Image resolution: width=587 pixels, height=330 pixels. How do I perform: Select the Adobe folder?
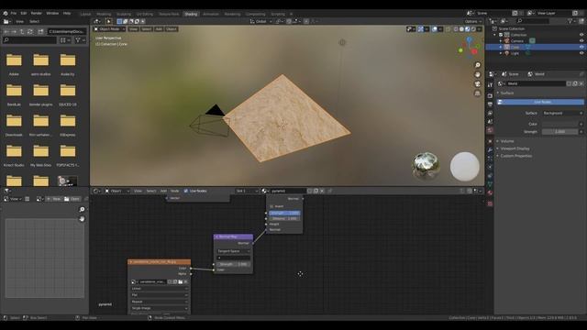[14, 64]
